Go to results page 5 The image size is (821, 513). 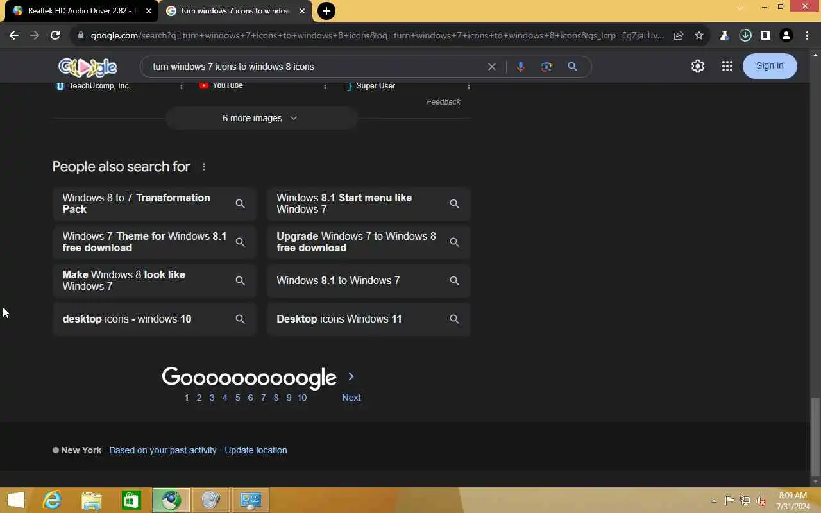point(237,398)
